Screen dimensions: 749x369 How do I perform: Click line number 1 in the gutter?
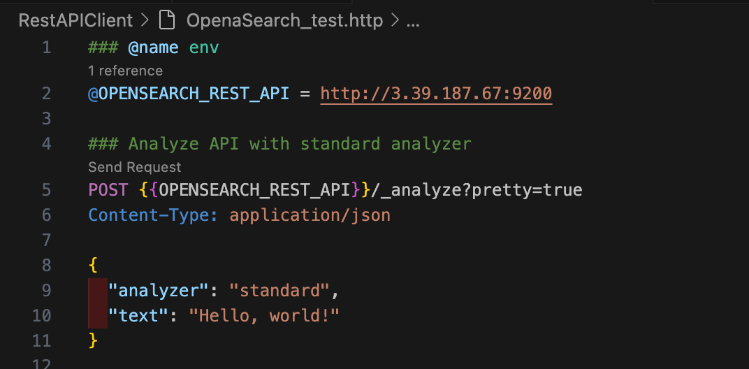pos(46,48)
